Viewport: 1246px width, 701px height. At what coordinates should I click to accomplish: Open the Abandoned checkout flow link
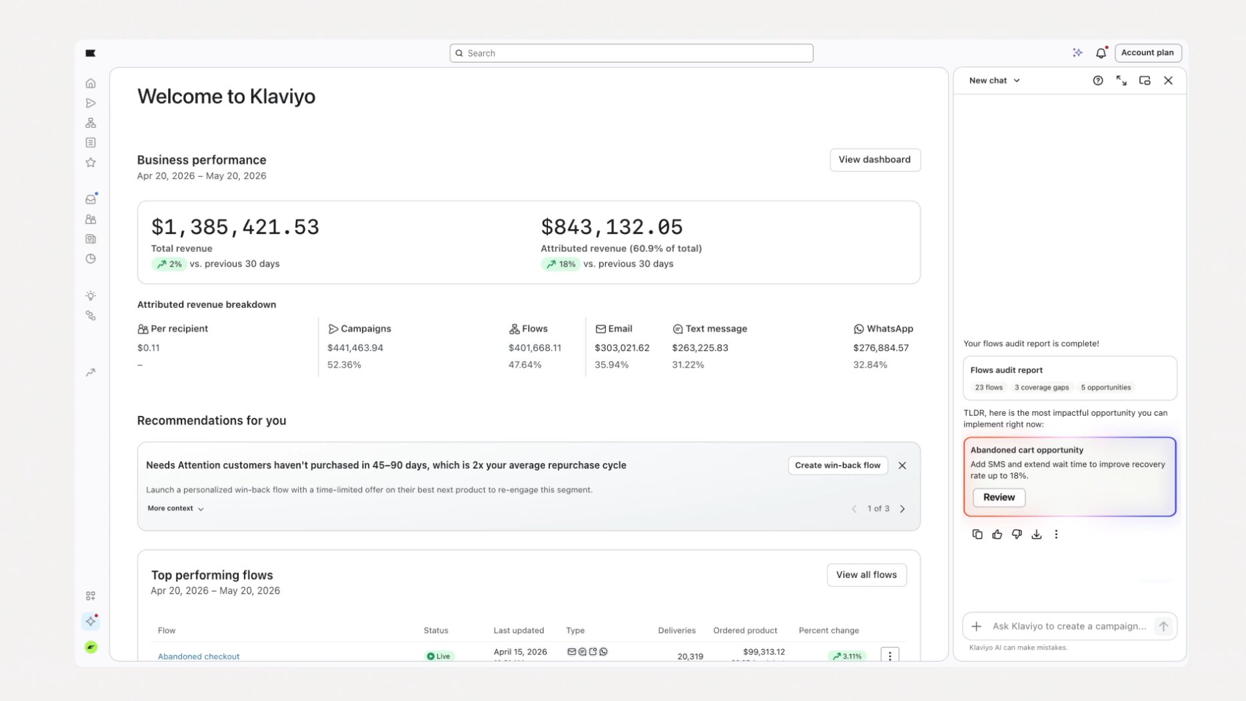[x=199, y=656]
